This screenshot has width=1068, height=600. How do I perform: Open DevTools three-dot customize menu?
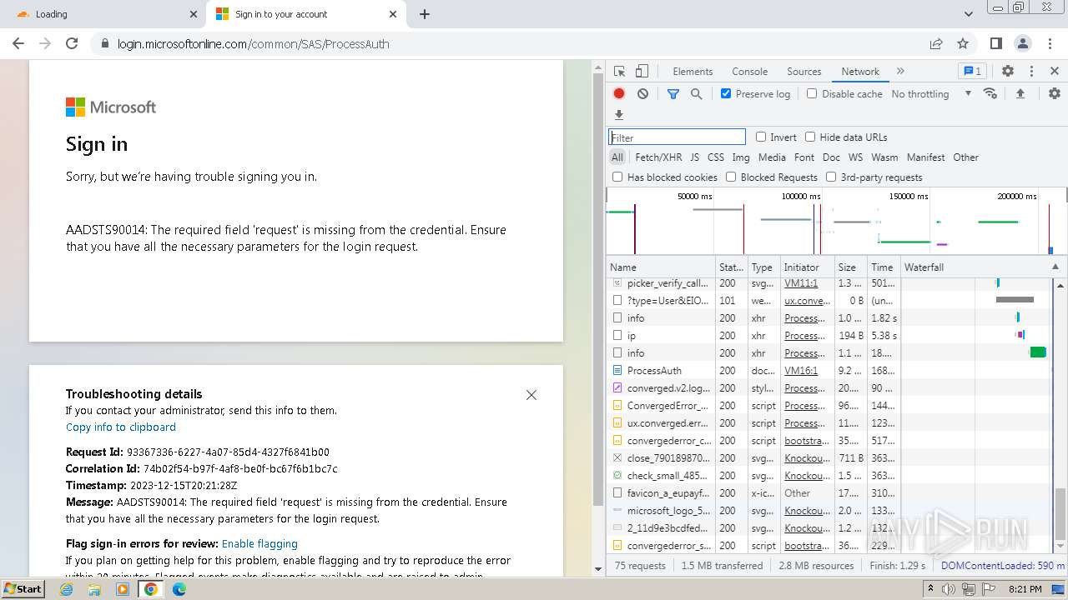coord(1031,72)
